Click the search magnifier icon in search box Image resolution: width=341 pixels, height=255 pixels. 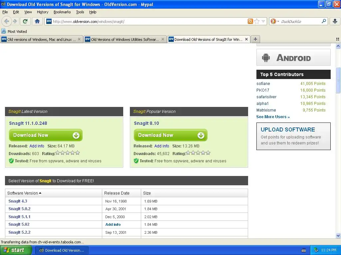324,21
